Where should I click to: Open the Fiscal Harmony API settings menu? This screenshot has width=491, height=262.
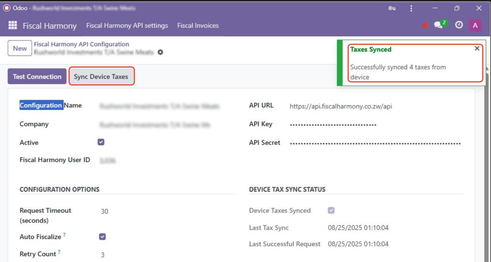(127, 25)
